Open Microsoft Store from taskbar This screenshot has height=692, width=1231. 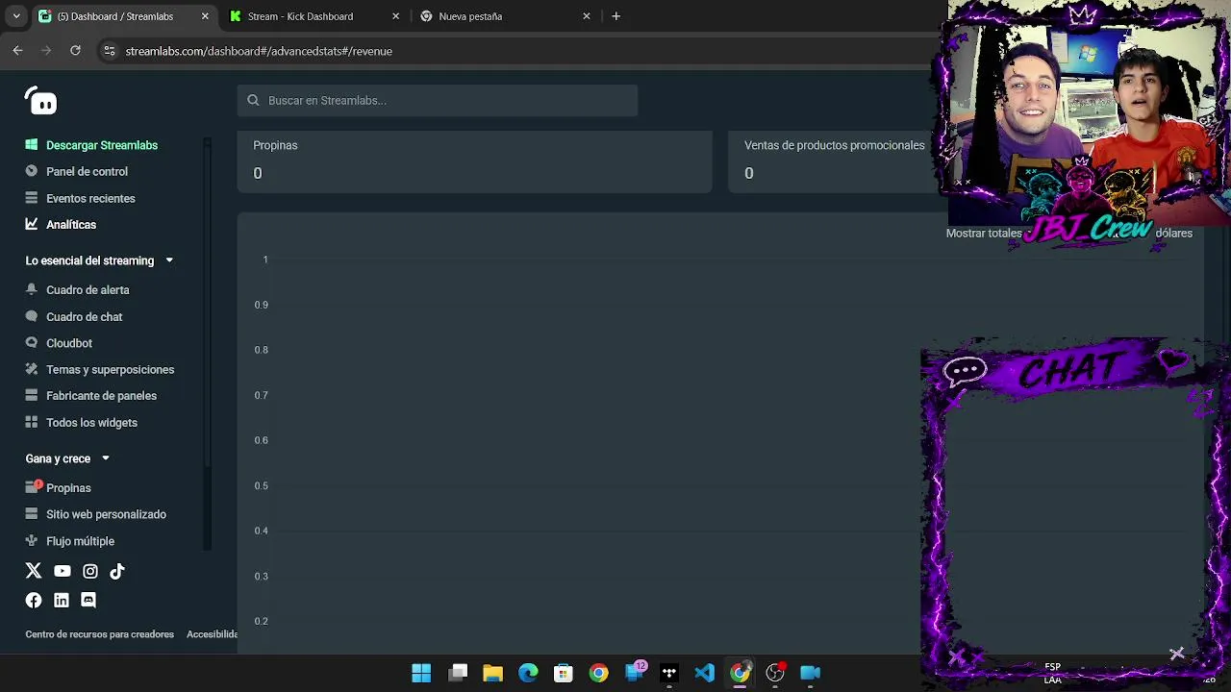point(564,673)
